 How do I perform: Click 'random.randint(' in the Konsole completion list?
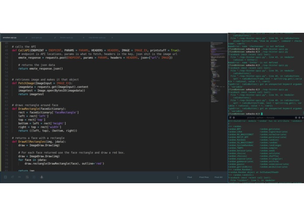[269, 140]
